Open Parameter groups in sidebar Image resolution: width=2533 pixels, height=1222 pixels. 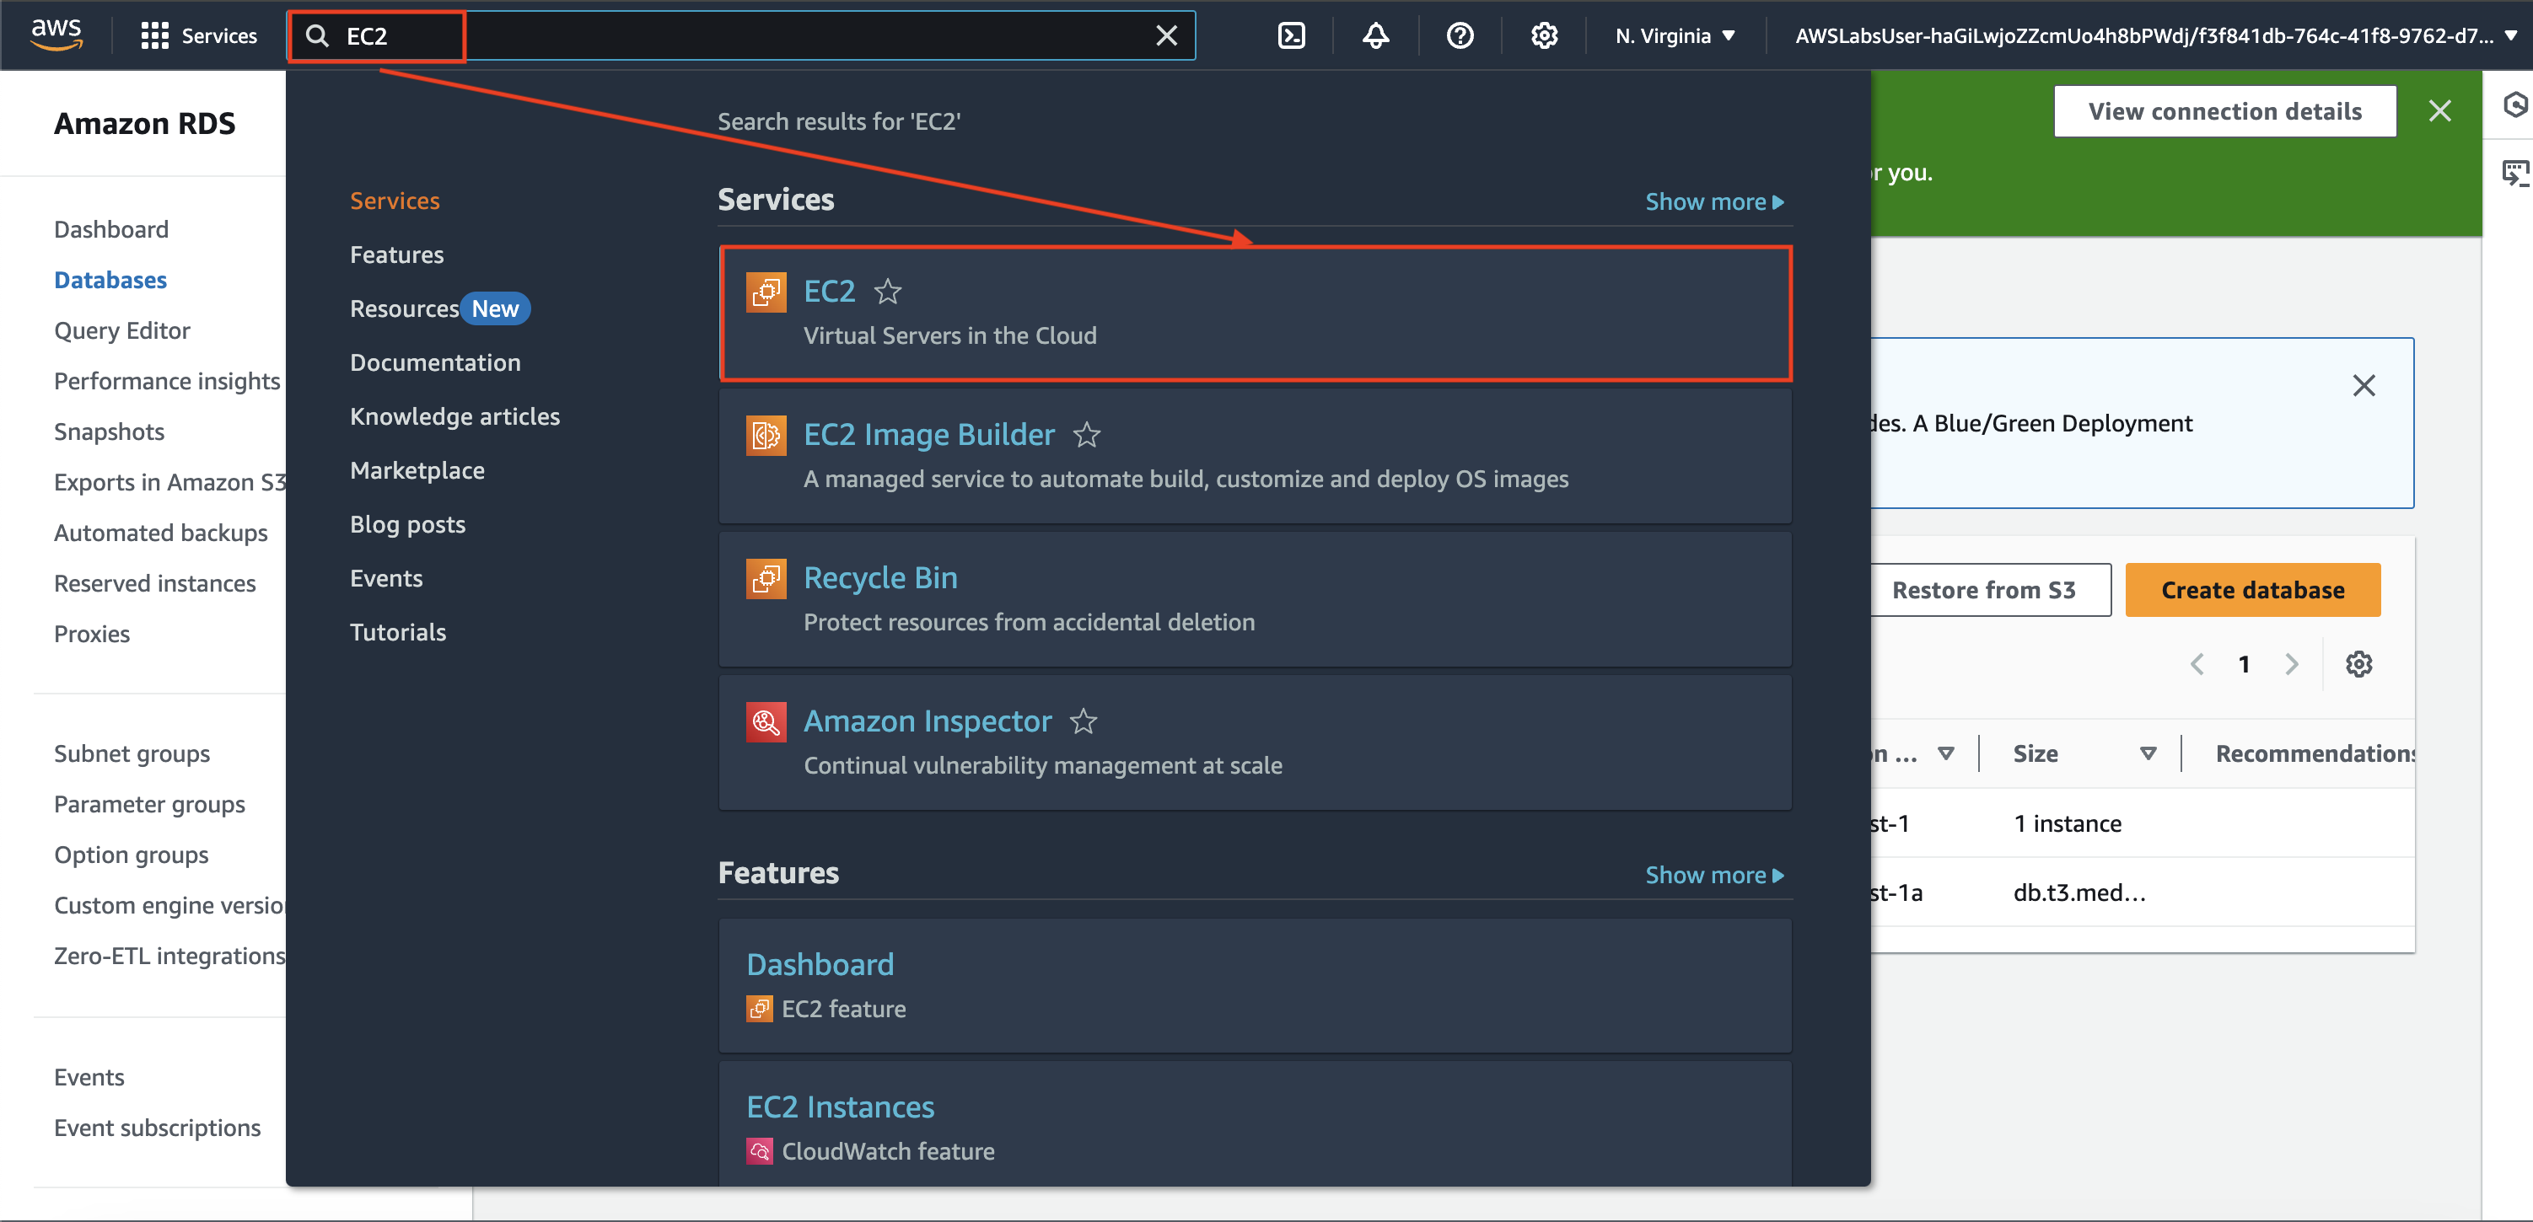click(x=149, y=804)
